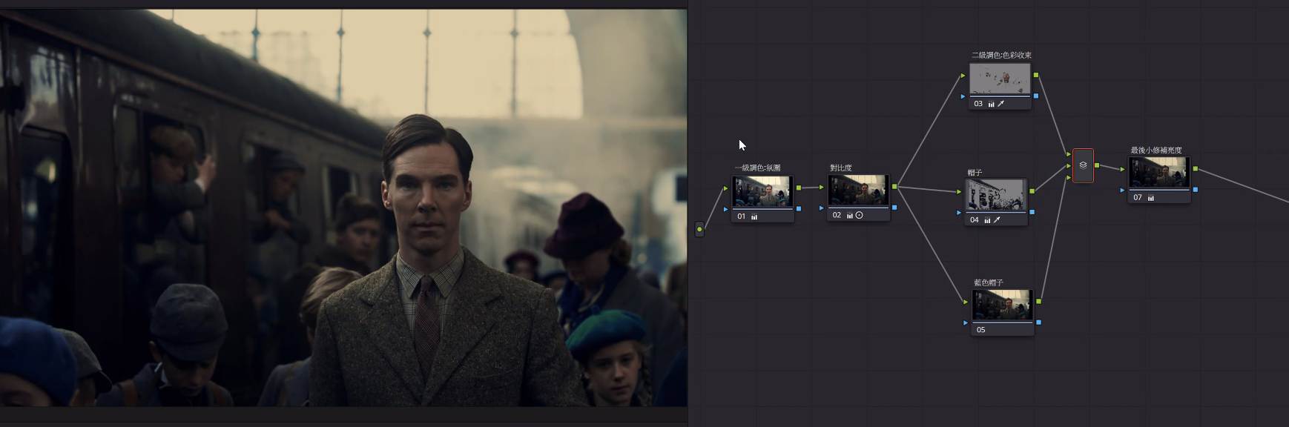Image resolution: width=1289 pixels, height=427 pixels.
Task: Click the blue key input of node 03
Action: coord(963,96)
